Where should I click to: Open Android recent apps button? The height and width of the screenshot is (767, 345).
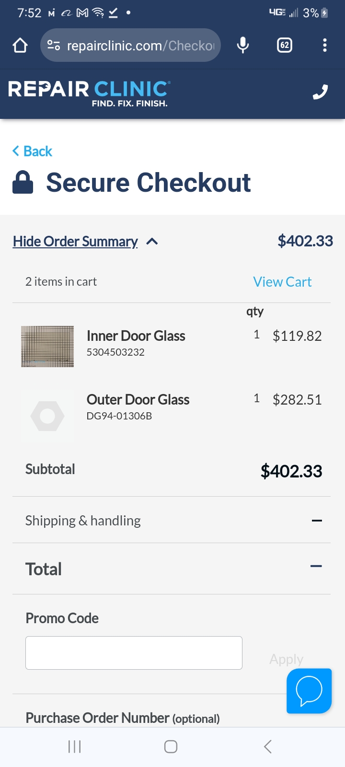[x=74, y=746]
